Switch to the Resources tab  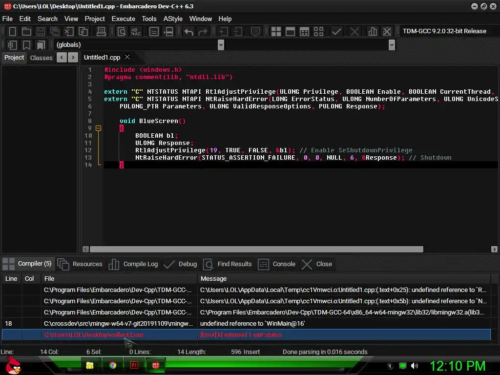click(x=80, y=264)
